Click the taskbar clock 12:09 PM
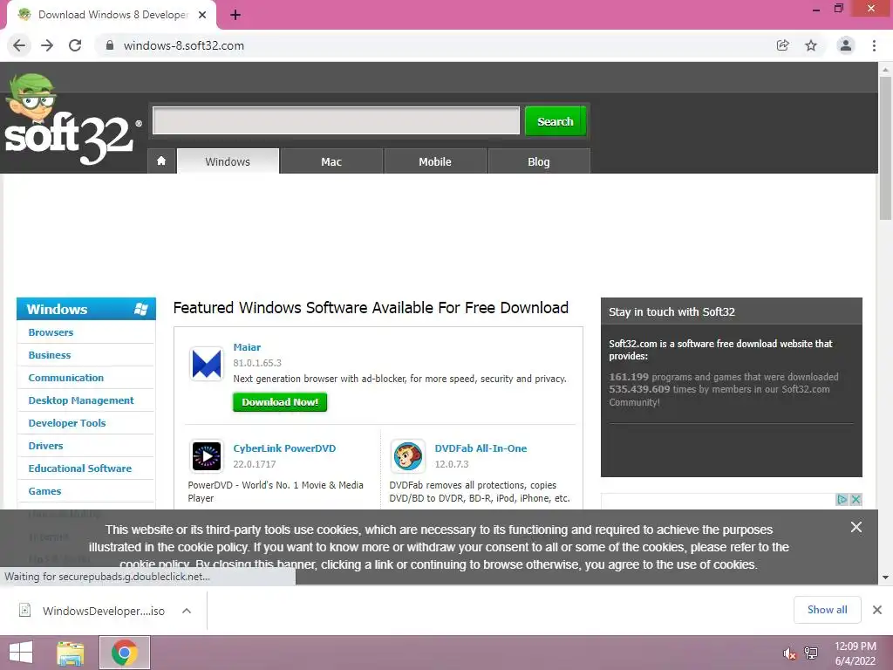This screenshot has width=893, height=670. click(x=855, y=646)
